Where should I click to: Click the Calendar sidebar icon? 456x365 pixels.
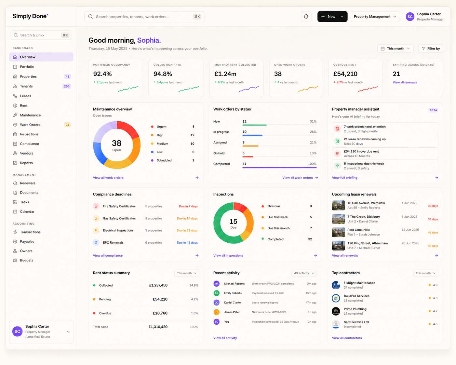click(15, 211)
